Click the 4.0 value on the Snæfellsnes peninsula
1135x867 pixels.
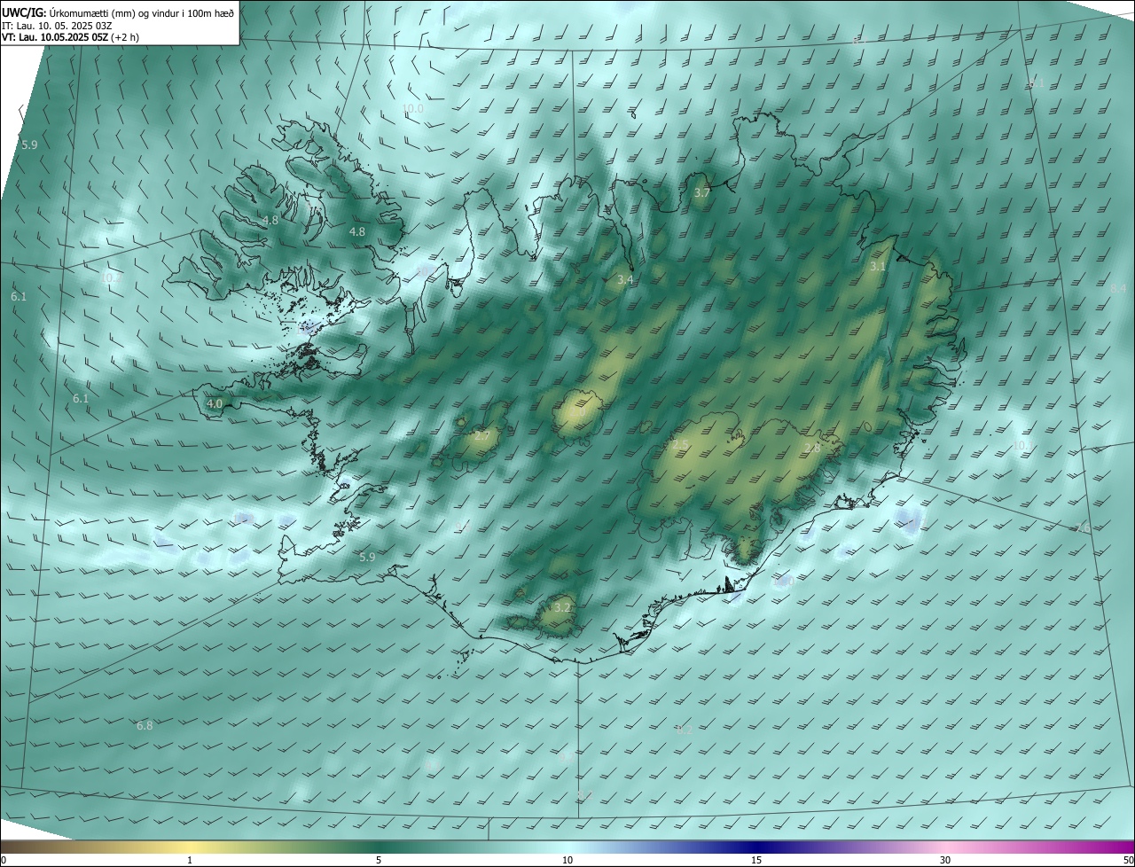tap(215, 403)
